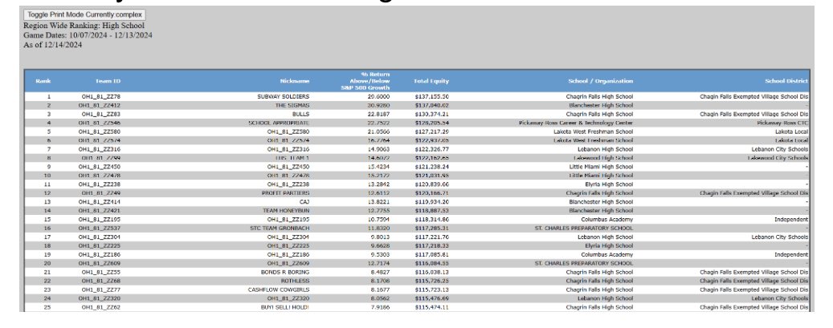The width and height of the screenshot is (833, 328).
Task: Click the School District column header
Action: [x=786, y=81]
